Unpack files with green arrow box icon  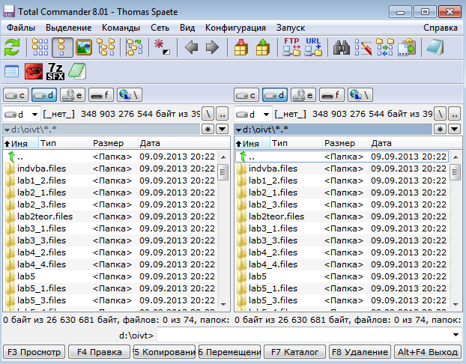pos(263,47)
